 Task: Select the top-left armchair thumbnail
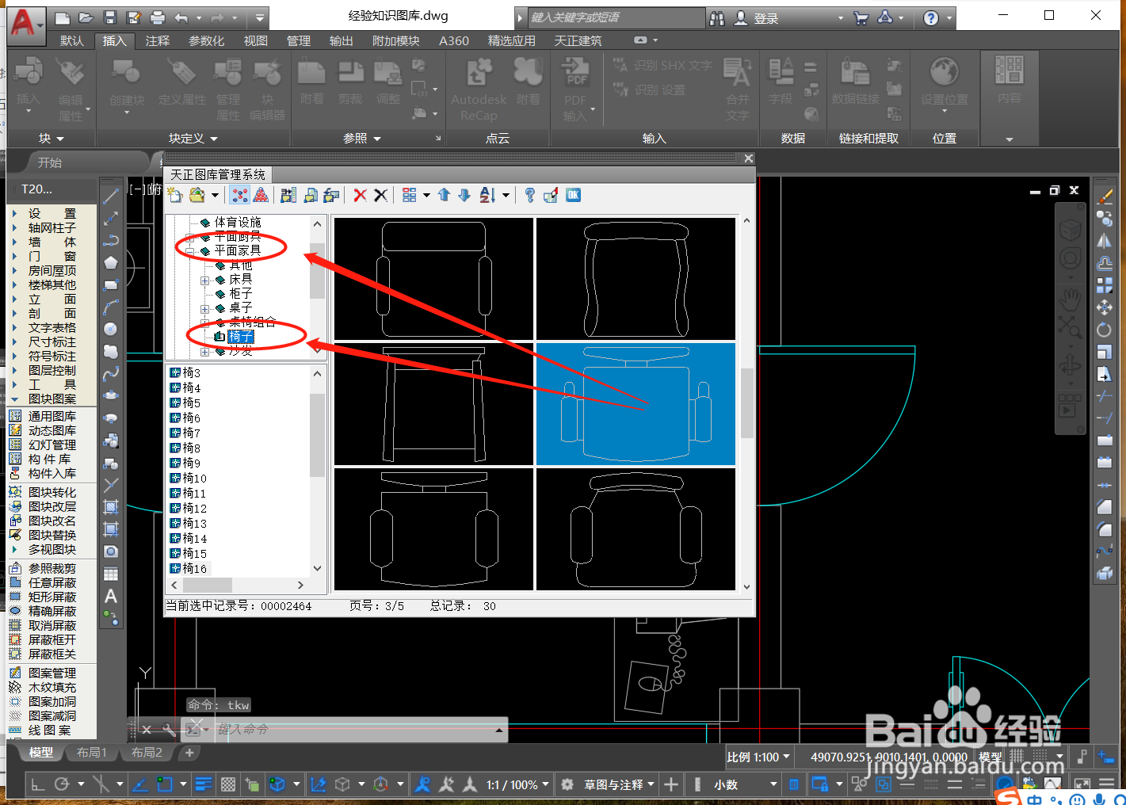click(x=433, y=279)
